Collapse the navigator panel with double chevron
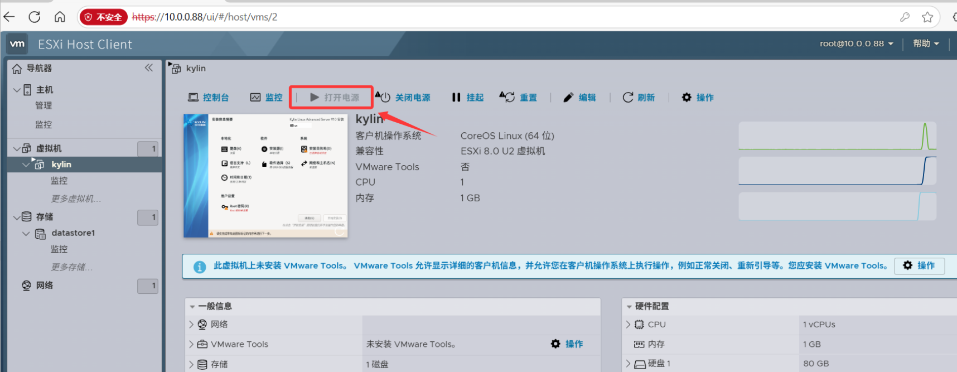 (x=148, y=68)
